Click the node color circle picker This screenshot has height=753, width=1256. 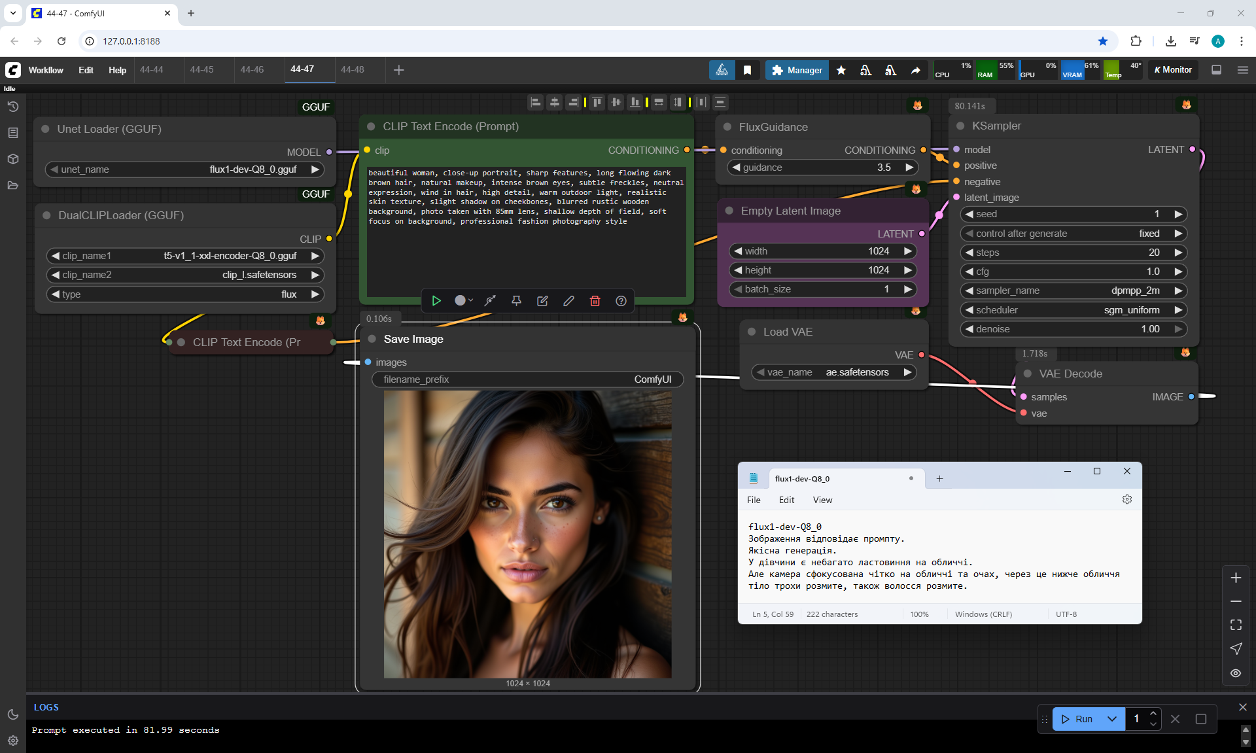click(461, 301)
